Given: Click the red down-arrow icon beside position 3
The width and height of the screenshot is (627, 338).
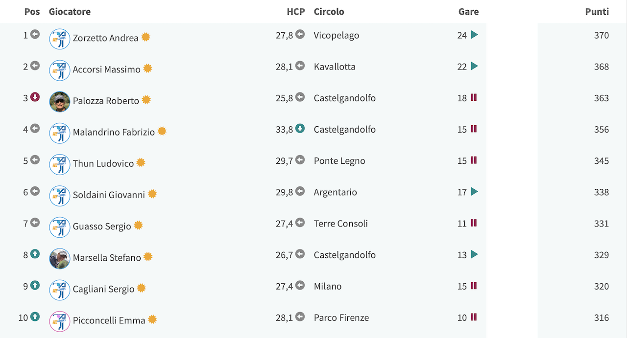Looking at the screenshot, I should (x=35, y=97).
